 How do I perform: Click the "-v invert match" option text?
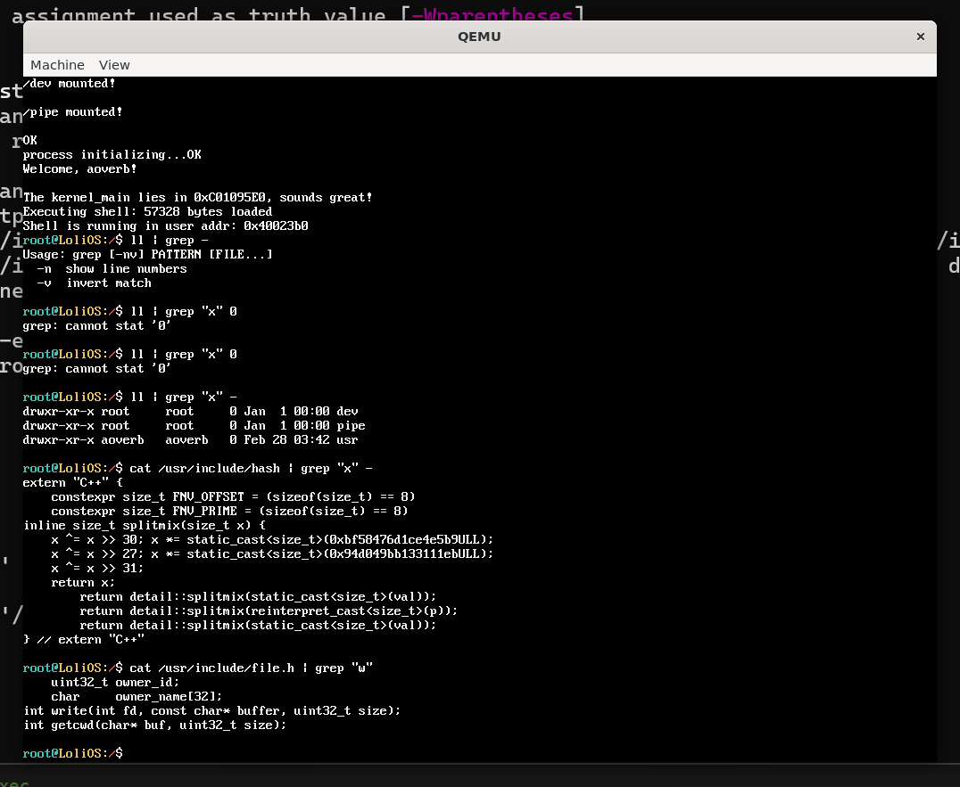tap(94, 283)
